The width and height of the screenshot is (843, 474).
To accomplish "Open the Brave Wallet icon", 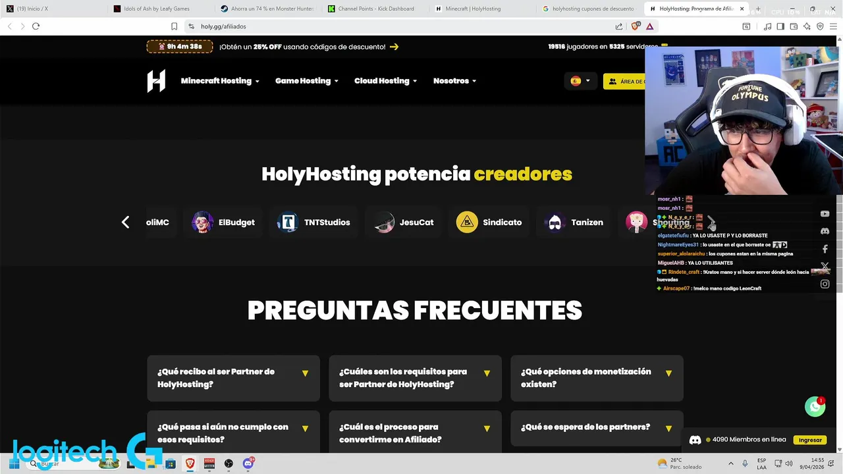I will [794, 26].
